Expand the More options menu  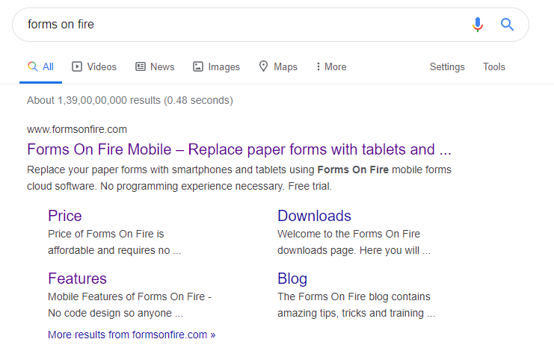pos(331,66)
